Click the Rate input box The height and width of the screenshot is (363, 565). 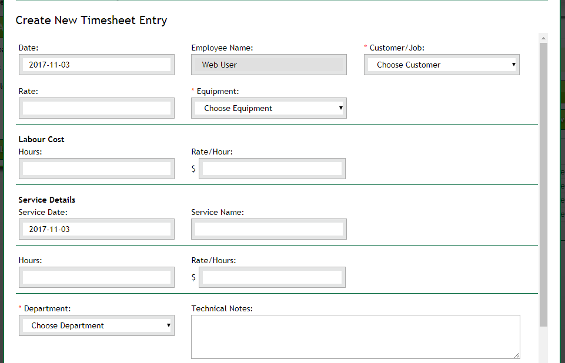pyautogui.click(x=96, y=108)
